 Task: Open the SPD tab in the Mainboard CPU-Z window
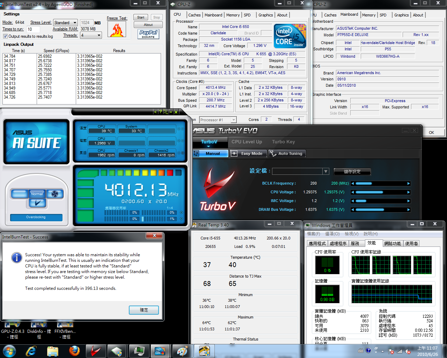[x=383, y=15]
